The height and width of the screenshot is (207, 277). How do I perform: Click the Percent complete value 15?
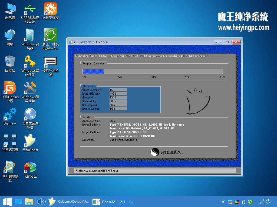118,90
